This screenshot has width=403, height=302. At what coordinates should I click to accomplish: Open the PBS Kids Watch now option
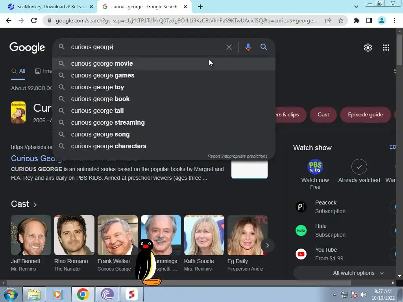pos(315,175)
